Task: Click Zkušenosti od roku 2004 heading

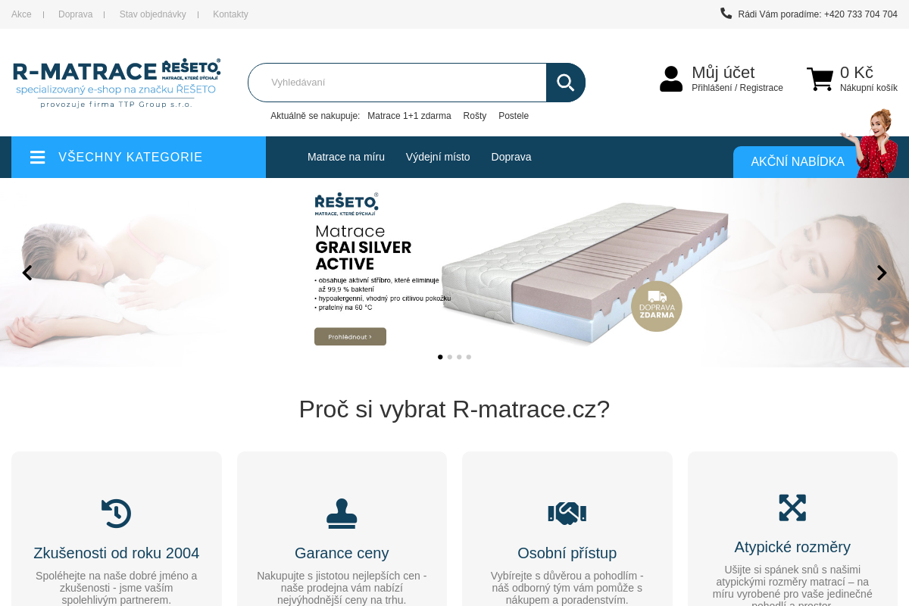Action: click(117, 553)
